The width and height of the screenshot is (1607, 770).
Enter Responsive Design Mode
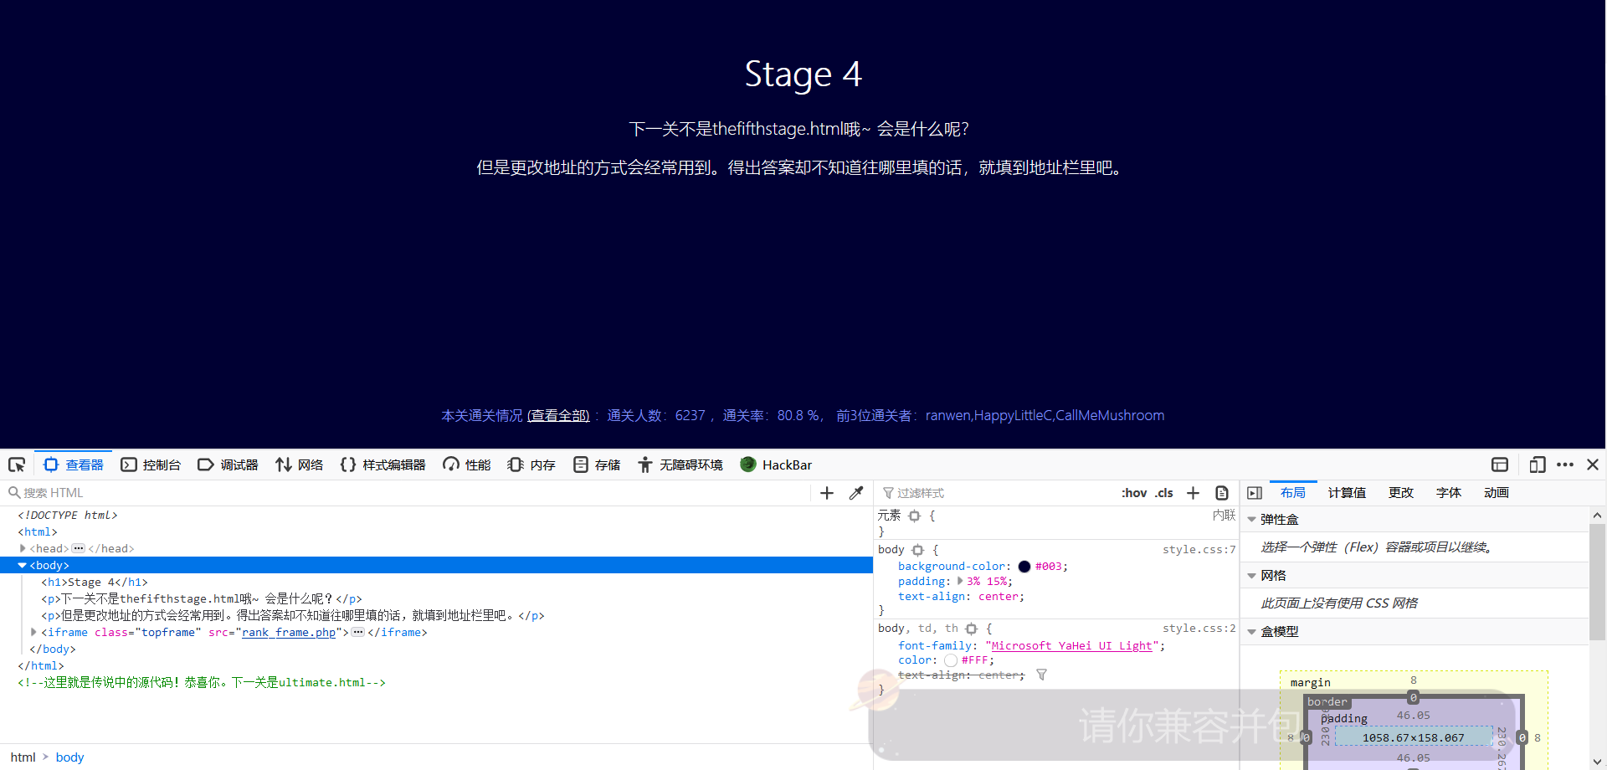pos(1538,465)
